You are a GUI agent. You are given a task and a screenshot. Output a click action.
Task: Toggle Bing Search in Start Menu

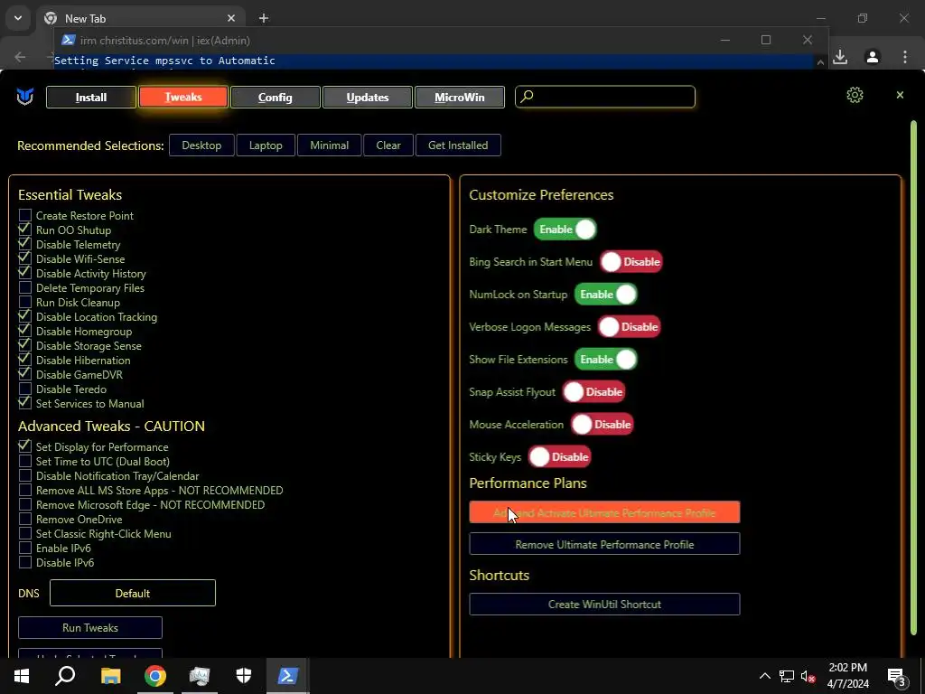pyautogui.click(x=631, y=261)
